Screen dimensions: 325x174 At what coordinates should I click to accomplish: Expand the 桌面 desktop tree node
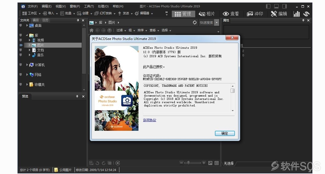pyautogui.click(x=27, y=25)
